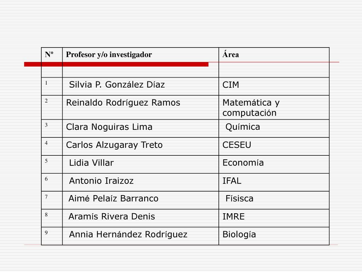The height and width of the screenshot is (272, 362).
Task: Click the IMRE area entry
Action: [233, 217]
